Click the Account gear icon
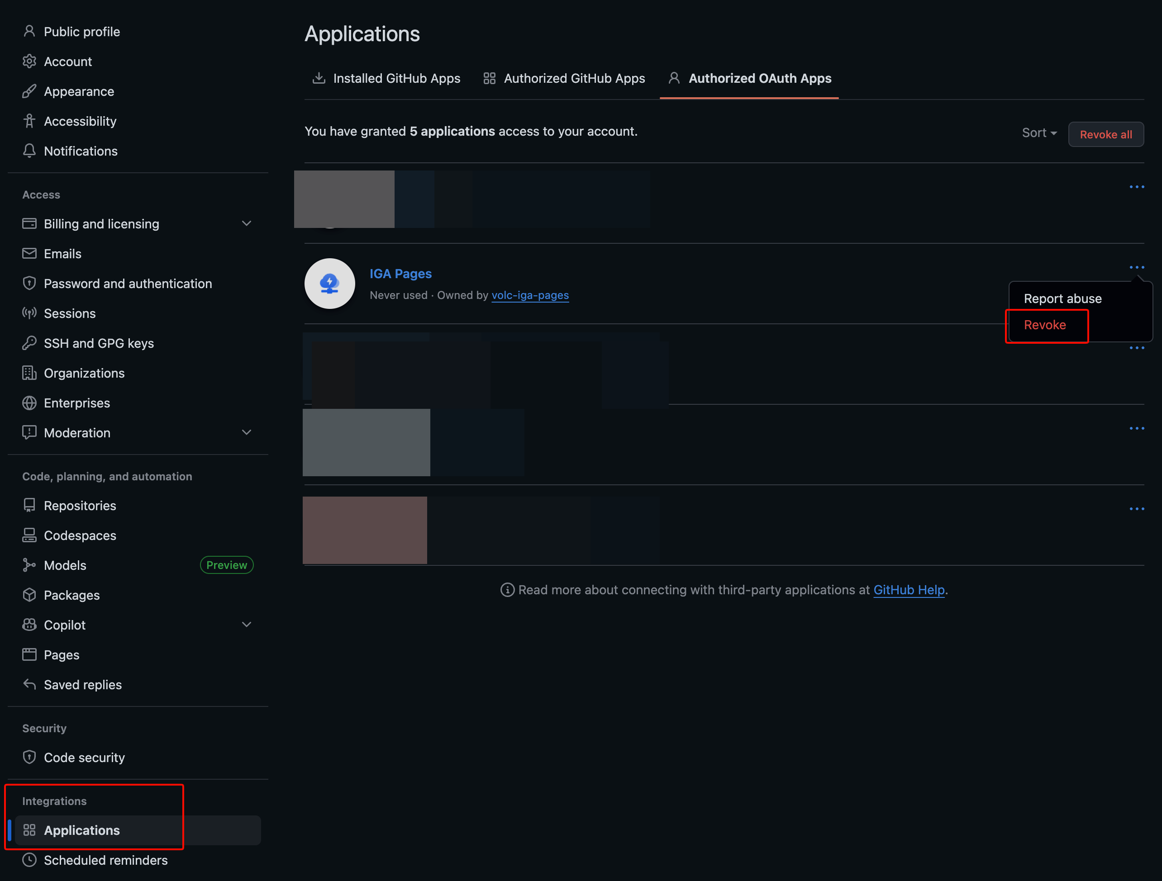The height and width of the screenshot is (881, 1162). (x=29, y=62)
